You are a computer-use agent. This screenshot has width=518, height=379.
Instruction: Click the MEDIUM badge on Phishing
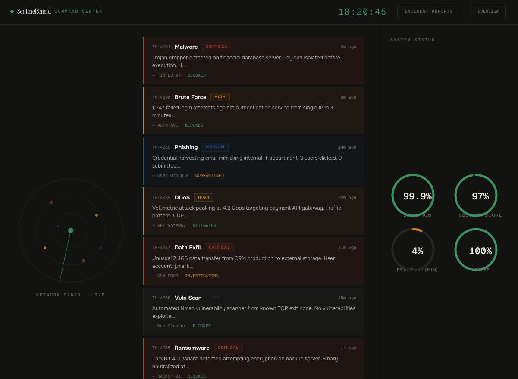pos(215,147)
